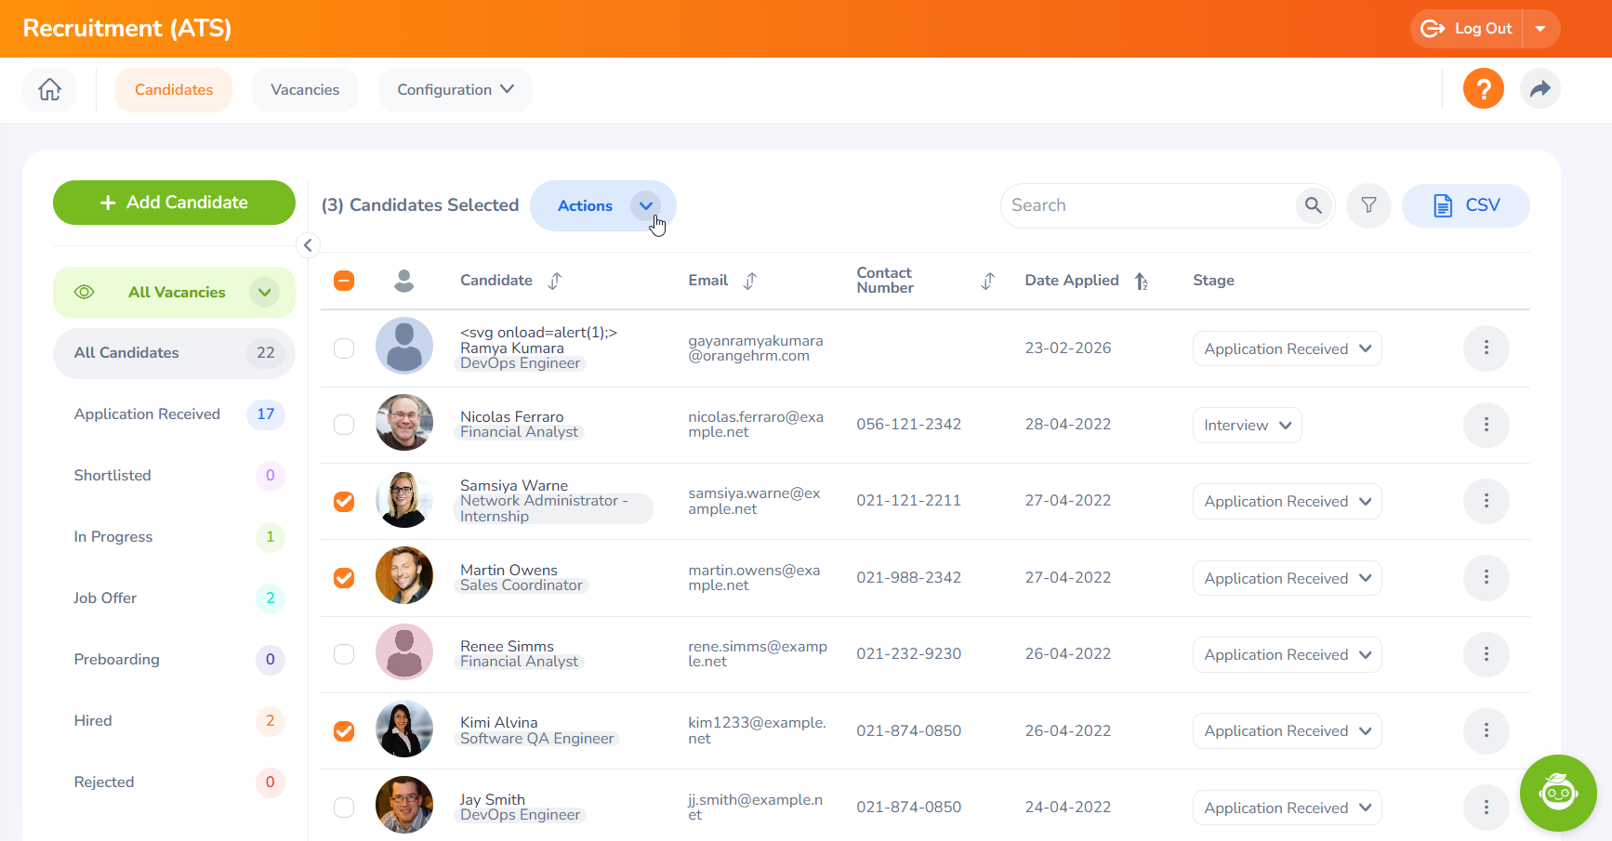Screen dimensions: 1612x841
Task: Toggle the select-all header checkbox
Action: [344, 281]
